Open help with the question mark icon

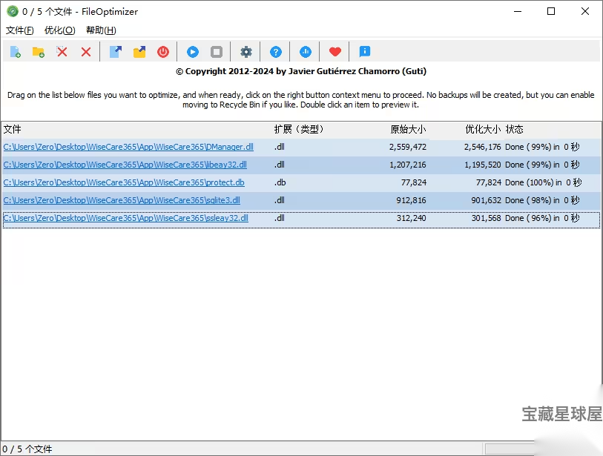pos(276,51)
